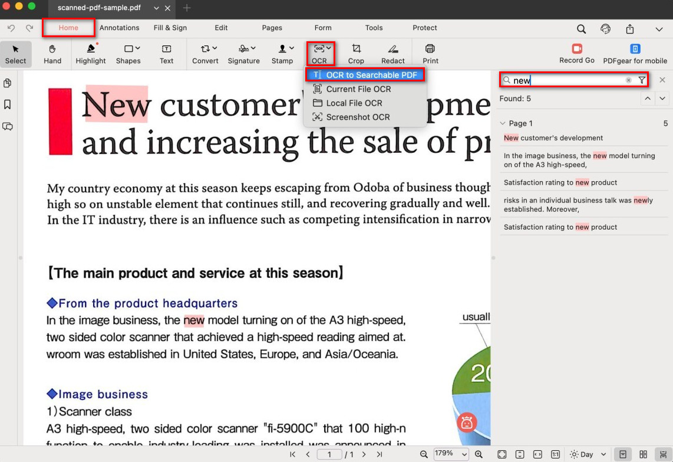Go to the next search result
This screenshot has width=673, height=462.
pyautogui.click(x=662, y=99)
